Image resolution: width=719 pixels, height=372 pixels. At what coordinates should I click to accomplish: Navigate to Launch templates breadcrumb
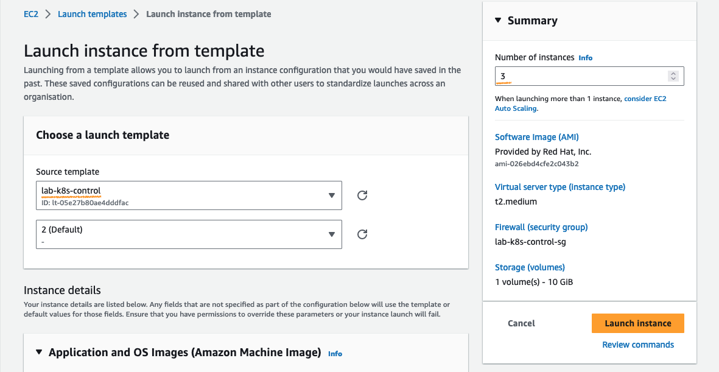tap(92, 14)
